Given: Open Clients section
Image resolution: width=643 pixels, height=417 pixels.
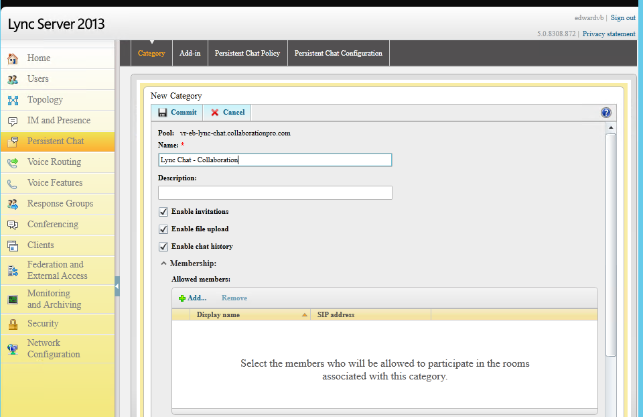Looking at the screenshot, I should pos(58,245).
